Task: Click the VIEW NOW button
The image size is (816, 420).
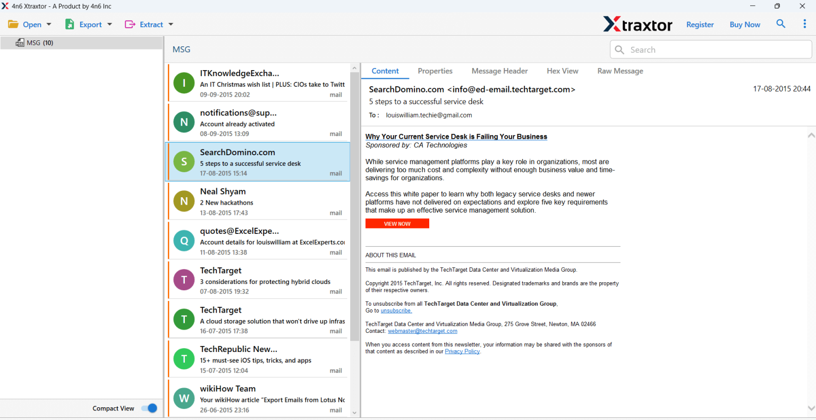Action: pyautogui.click(x=397, y=223)
